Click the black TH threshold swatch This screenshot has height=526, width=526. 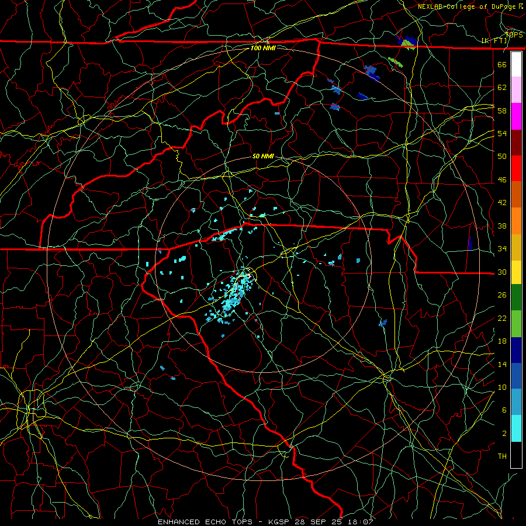point(516,455)
